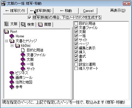Select the 参考 purple book icon

click(x=12, y=87)
